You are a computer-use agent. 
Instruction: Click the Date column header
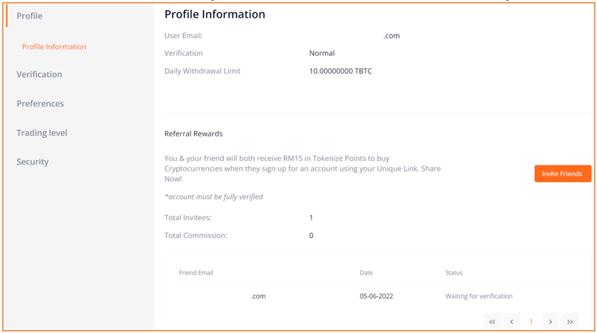366,273
